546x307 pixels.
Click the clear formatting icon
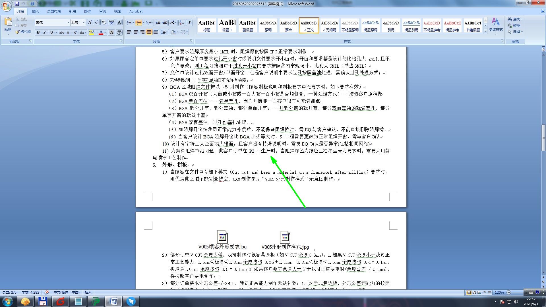104,22
